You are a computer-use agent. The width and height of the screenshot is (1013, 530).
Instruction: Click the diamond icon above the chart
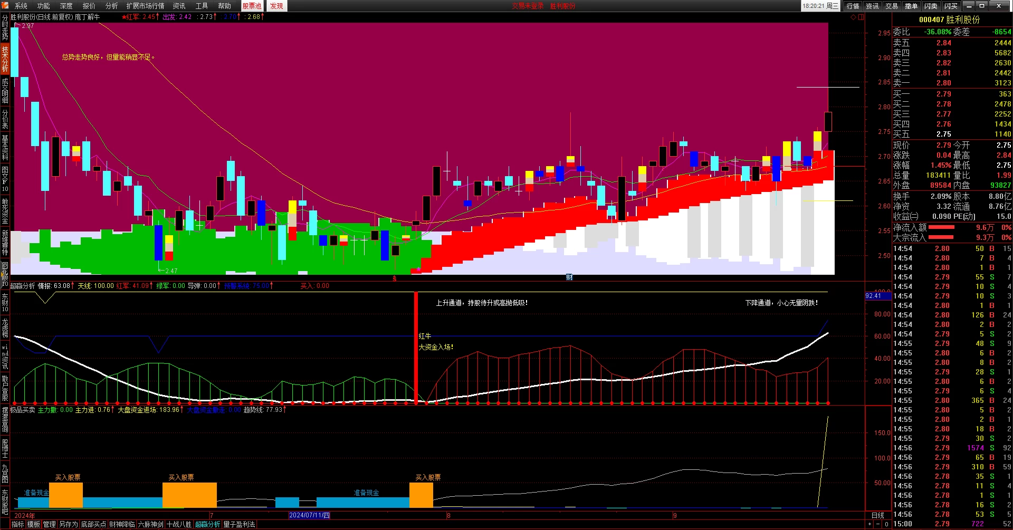(x=853, y=17)
